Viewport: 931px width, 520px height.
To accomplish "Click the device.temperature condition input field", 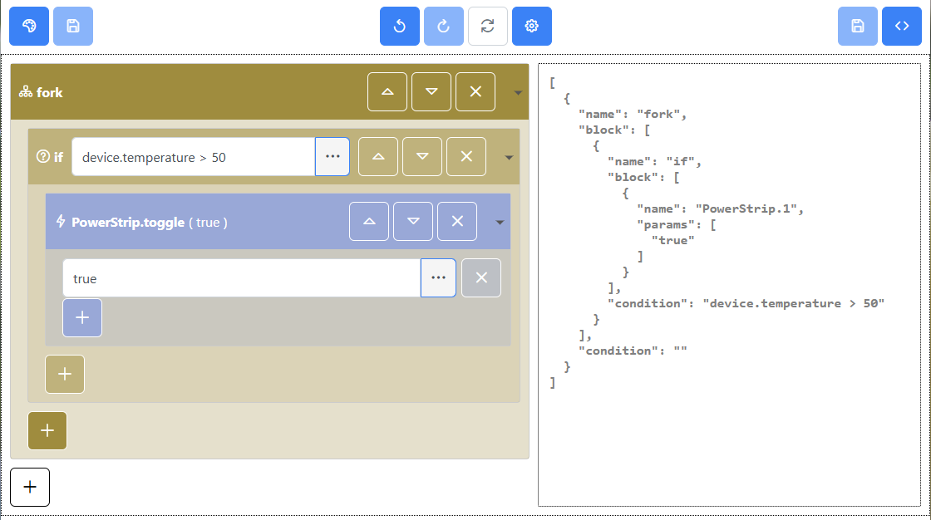I will point(191,156).
